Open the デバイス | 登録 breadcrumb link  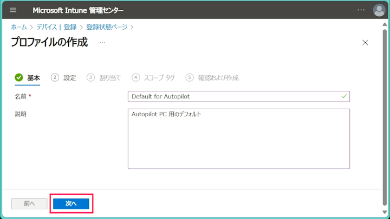click(56, 27)
